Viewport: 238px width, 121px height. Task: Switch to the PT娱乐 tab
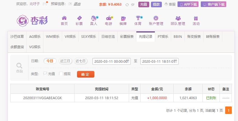click(x=163, y=37)
